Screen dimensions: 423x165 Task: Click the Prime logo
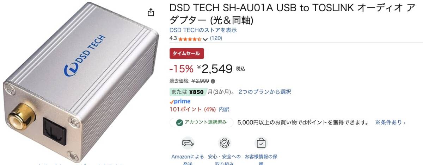[x=180, y=101]
